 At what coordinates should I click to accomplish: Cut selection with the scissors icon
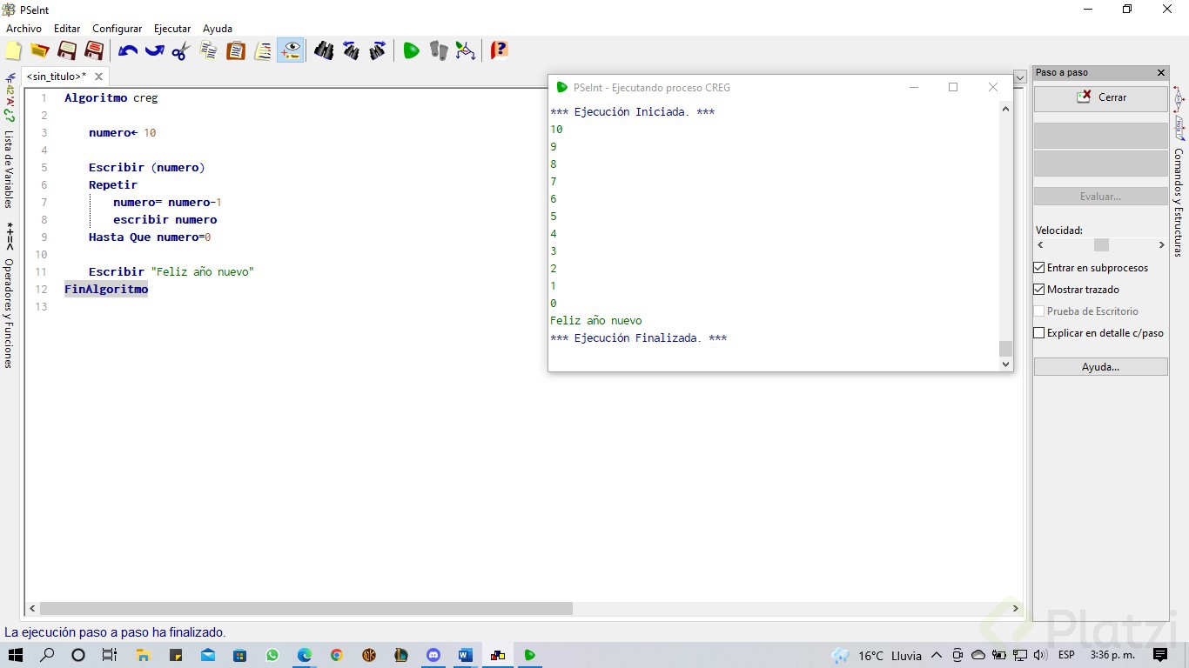[x=181, y=50]
